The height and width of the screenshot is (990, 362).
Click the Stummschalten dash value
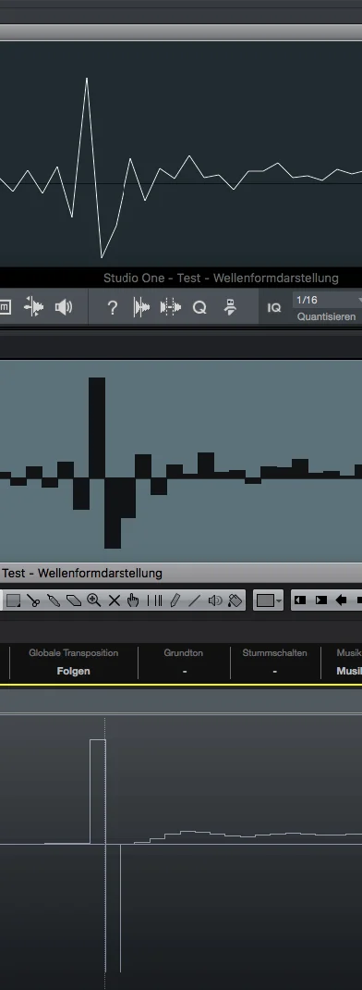click(275, 671)
